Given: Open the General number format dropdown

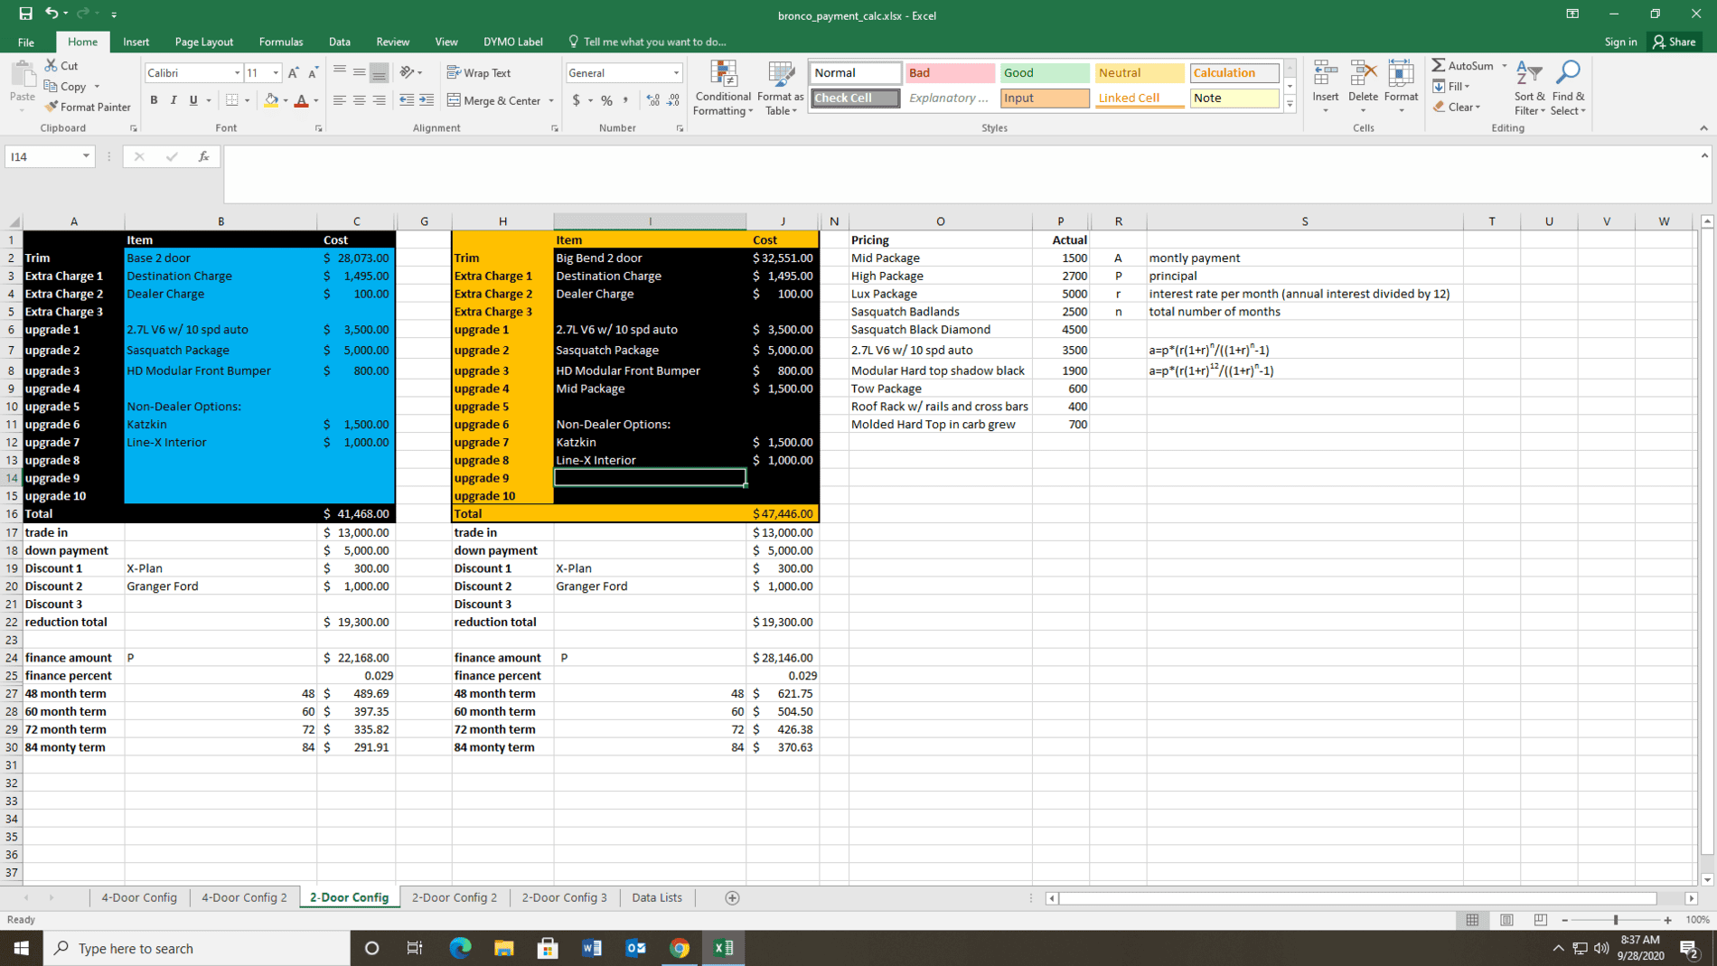Looking at the screenshot, I should [676, 72].
